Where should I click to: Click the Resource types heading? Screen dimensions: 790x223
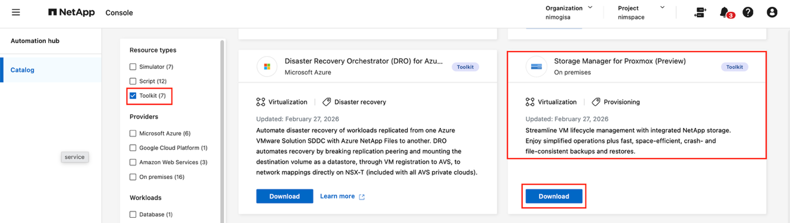153,50
